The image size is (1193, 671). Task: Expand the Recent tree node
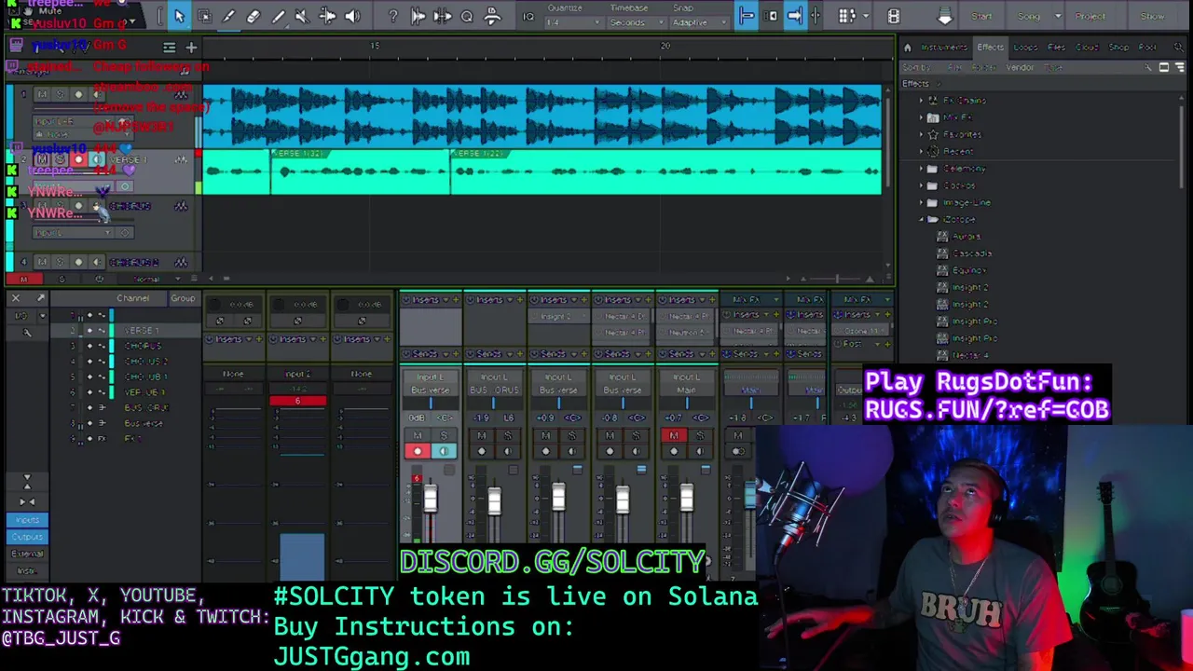pos(922,151)
